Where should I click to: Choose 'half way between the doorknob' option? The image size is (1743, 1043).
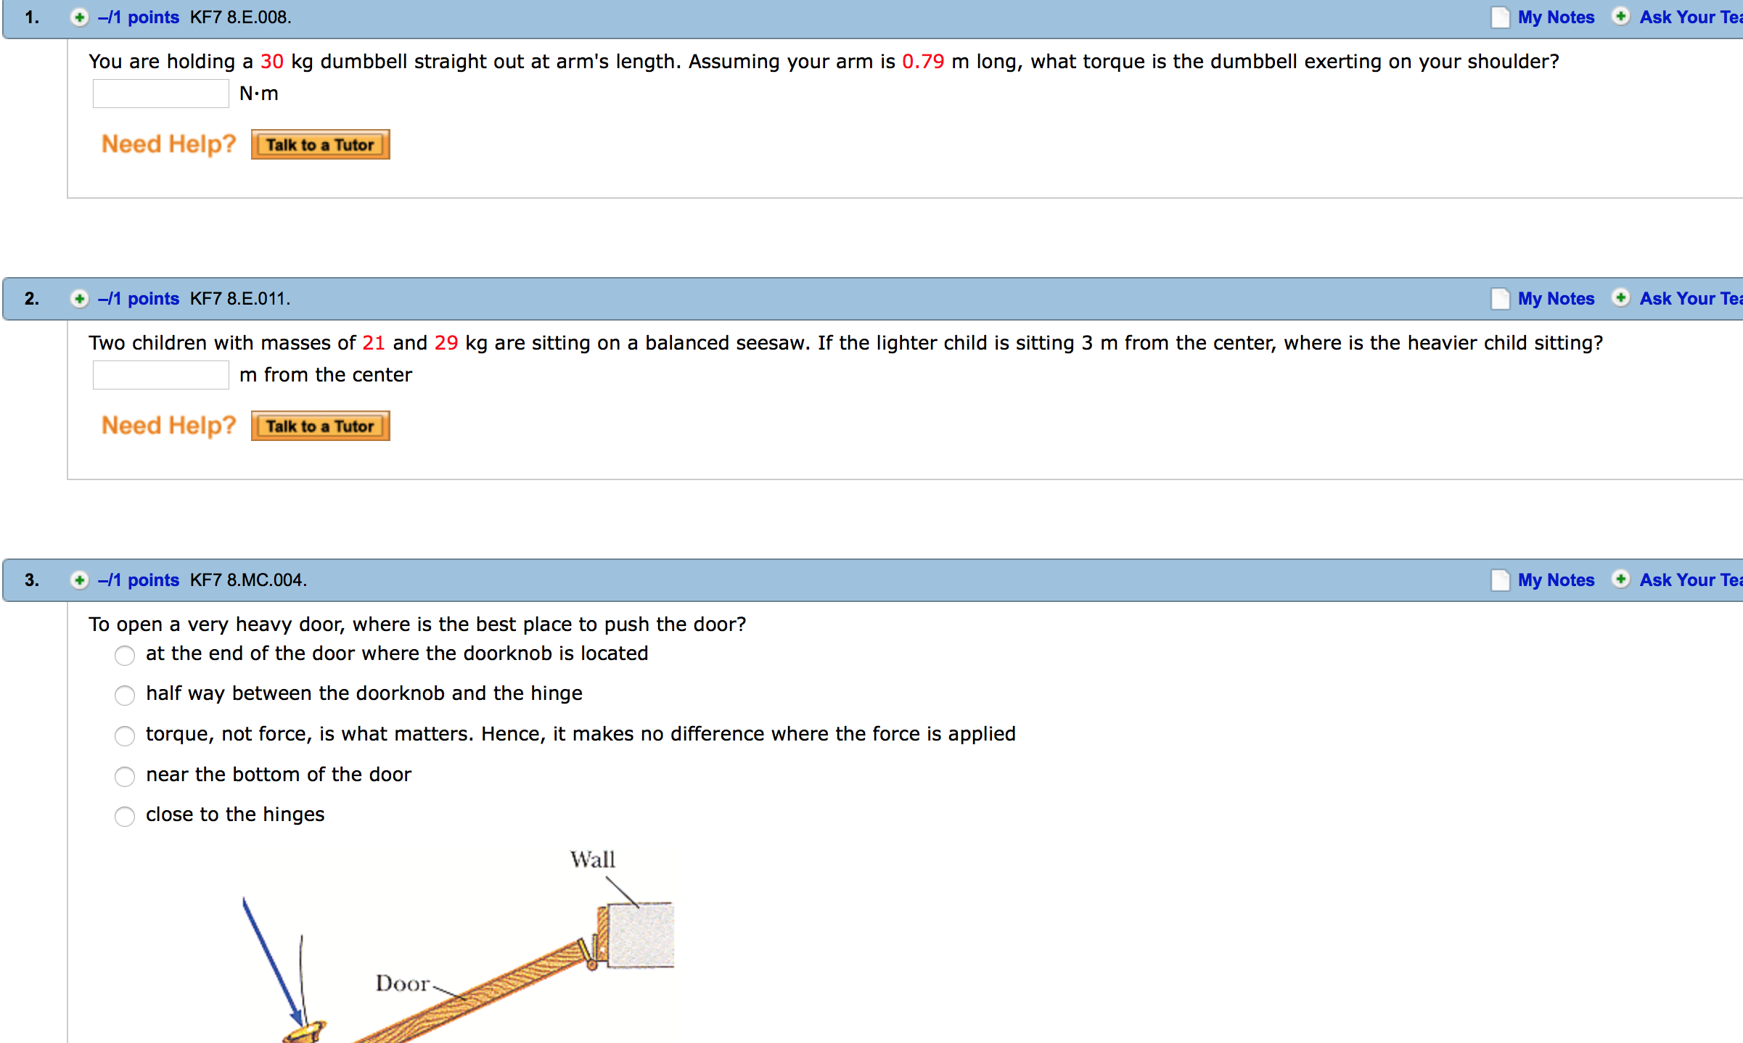pyautogui.click(x=125, y=696)
